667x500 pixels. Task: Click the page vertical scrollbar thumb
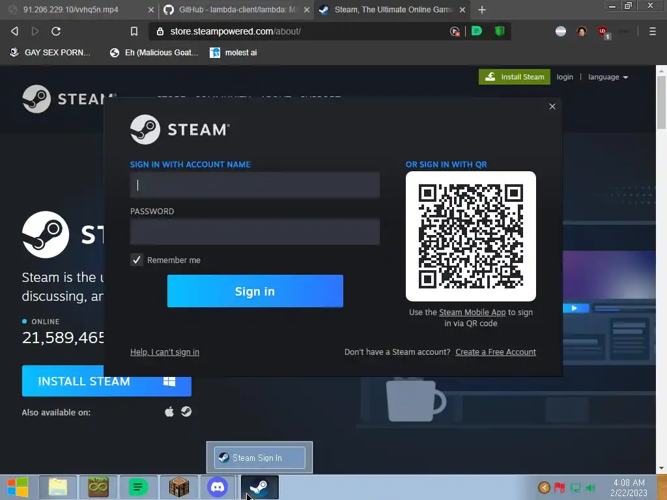point(661,101)
